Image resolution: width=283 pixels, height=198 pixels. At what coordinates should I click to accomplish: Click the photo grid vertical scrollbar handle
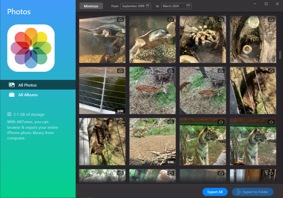pos(280,55)
